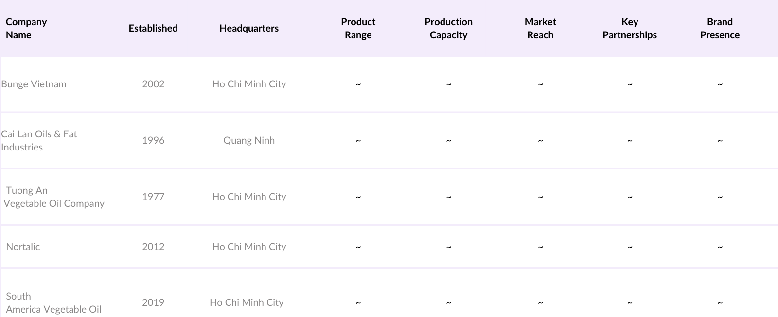The height and width of the screenshot is (317, 778).
Task: Select Cai Lan Oils & Fat Industries
Action: tap(39, 140)
